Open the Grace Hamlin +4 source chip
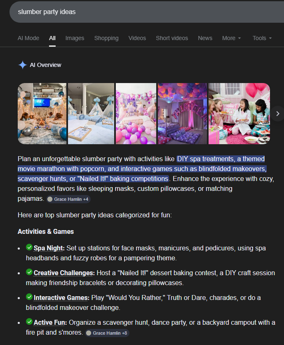 pyautogui.click(x=68, y=199)
